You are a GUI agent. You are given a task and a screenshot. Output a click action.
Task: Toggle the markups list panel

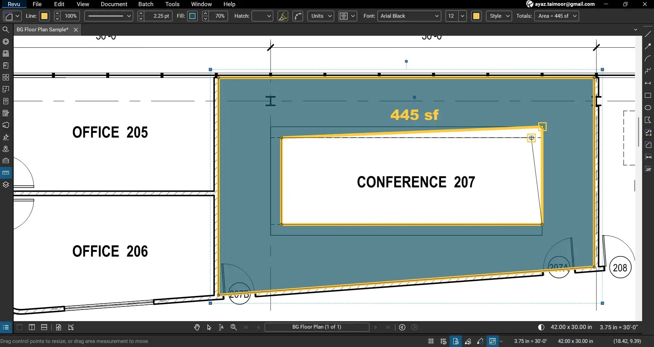tap(6, 327)
